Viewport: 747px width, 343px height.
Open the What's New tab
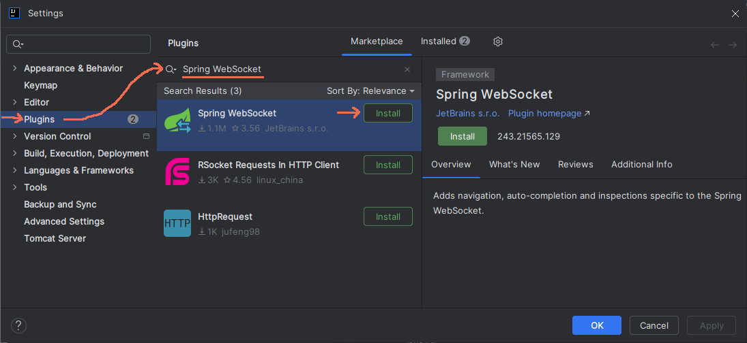pos(514,164)
